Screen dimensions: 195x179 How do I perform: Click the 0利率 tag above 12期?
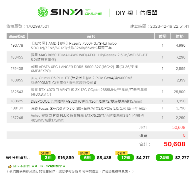(121, 153)
